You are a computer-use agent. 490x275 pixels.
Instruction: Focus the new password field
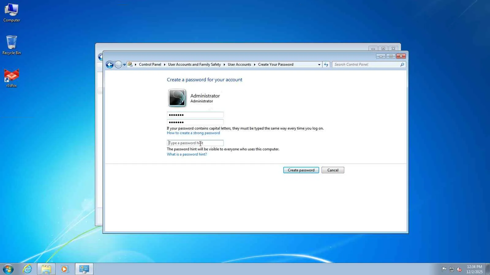(195, 115)
